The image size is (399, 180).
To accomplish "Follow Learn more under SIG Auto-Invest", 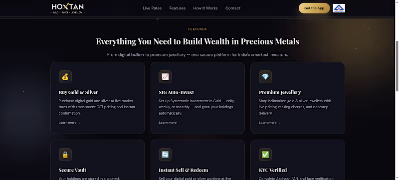I will point(170,123).
